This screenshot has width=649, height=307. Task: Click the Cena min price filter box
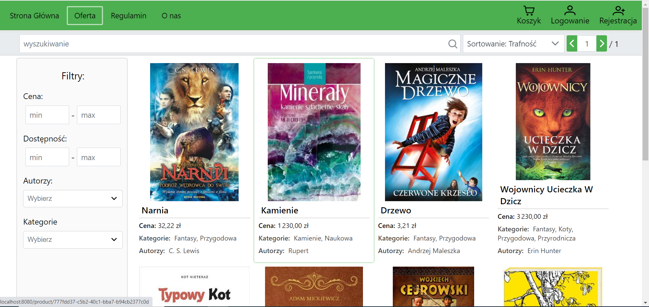point(47,115)
